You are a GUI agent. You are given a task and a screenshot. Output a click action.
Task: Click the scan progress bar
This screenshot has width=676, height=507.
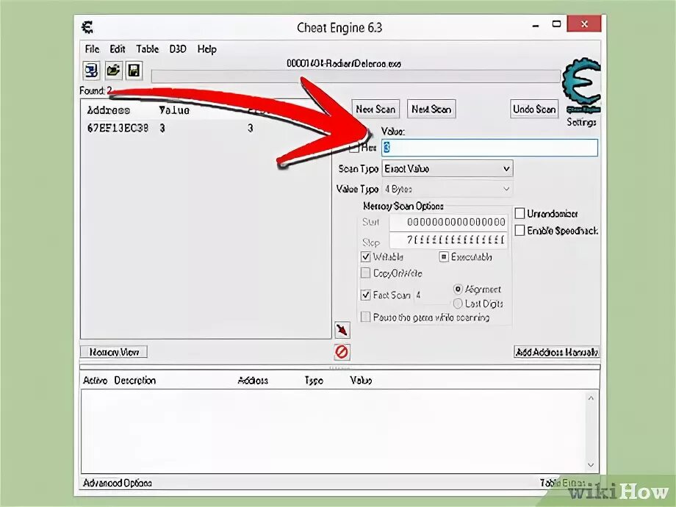click(356, 76)
